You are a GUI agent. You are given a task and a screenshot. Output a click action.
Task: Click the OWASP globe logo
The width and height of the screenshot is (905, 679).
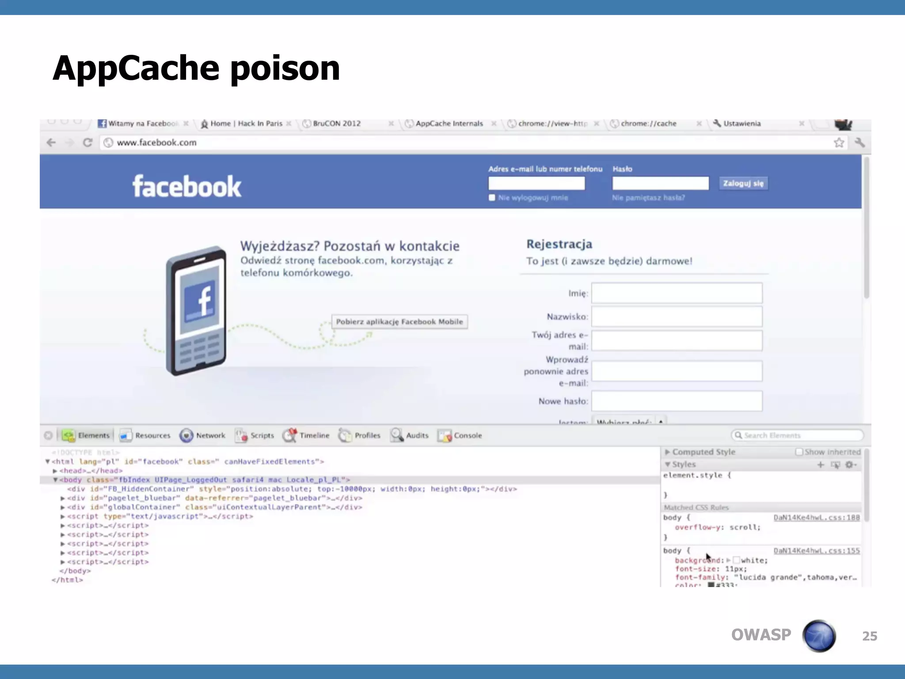coord(819,636)
